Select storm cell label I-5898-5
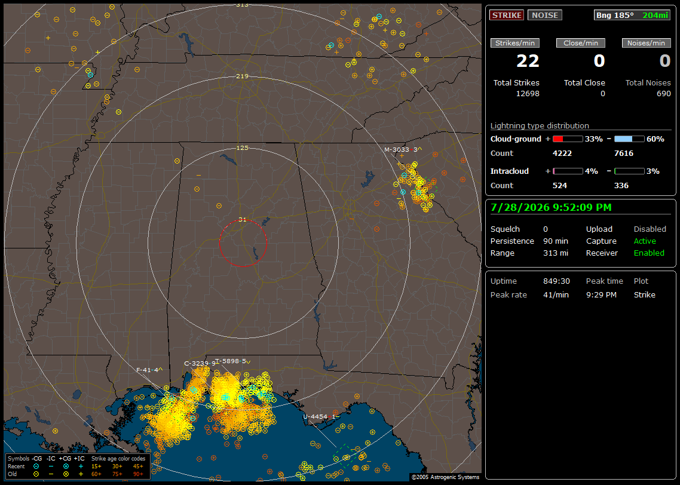 tap(233, 361)
